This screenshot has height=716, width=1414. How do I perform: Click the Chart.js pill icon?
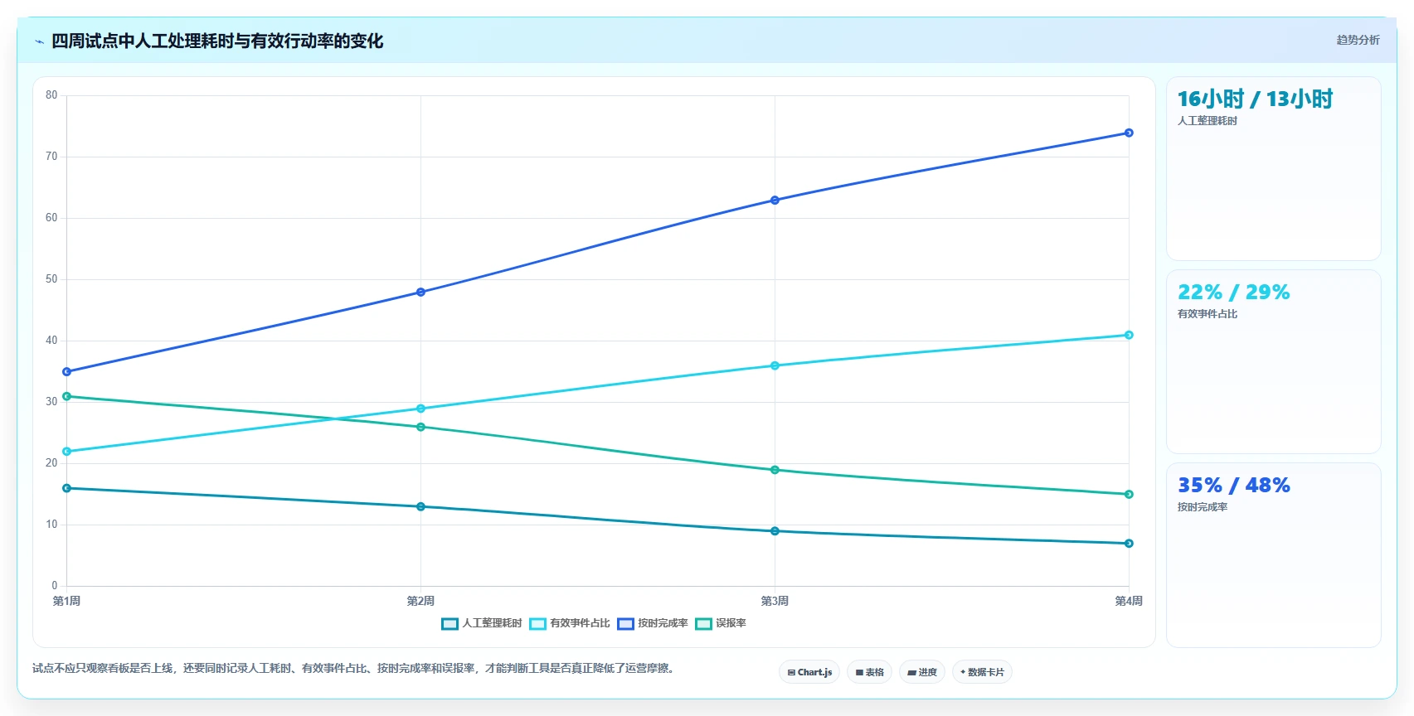coord(791,672)
